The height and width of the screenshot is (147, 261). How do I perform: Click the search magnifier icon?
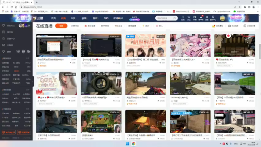coord(175,18)
